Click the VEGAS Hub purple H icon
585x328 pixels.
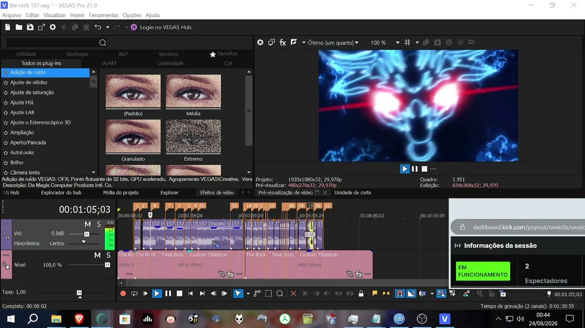click(x=134, y=27)
